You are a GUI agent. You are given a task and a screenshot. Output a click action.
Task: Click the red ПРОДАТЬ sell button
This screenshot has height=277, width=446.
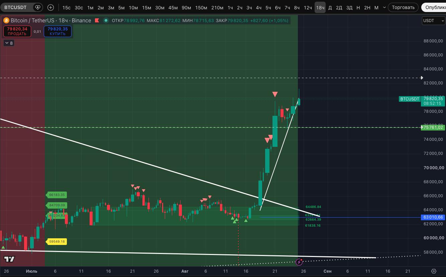17,31
